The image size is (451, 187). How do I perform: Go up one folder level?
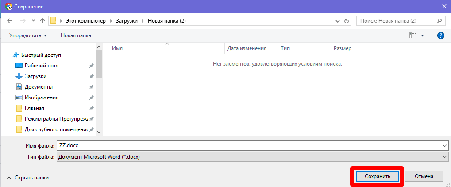[x=42, y=21]
